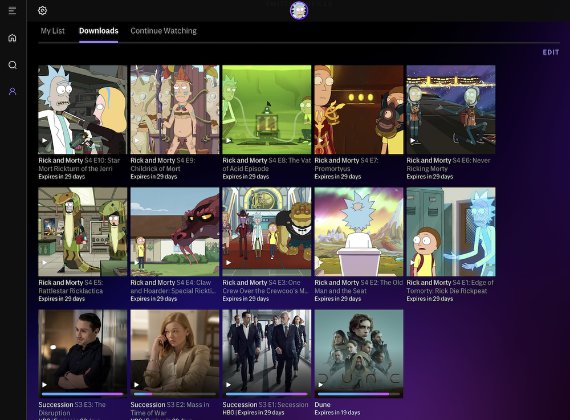
Task: Click title text 'Tomorty: Rick Die Rickpeat'
Action: pos(447,291)
